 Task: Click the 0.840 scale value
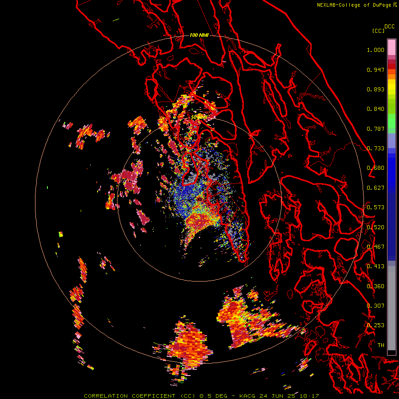click(376, 109)
